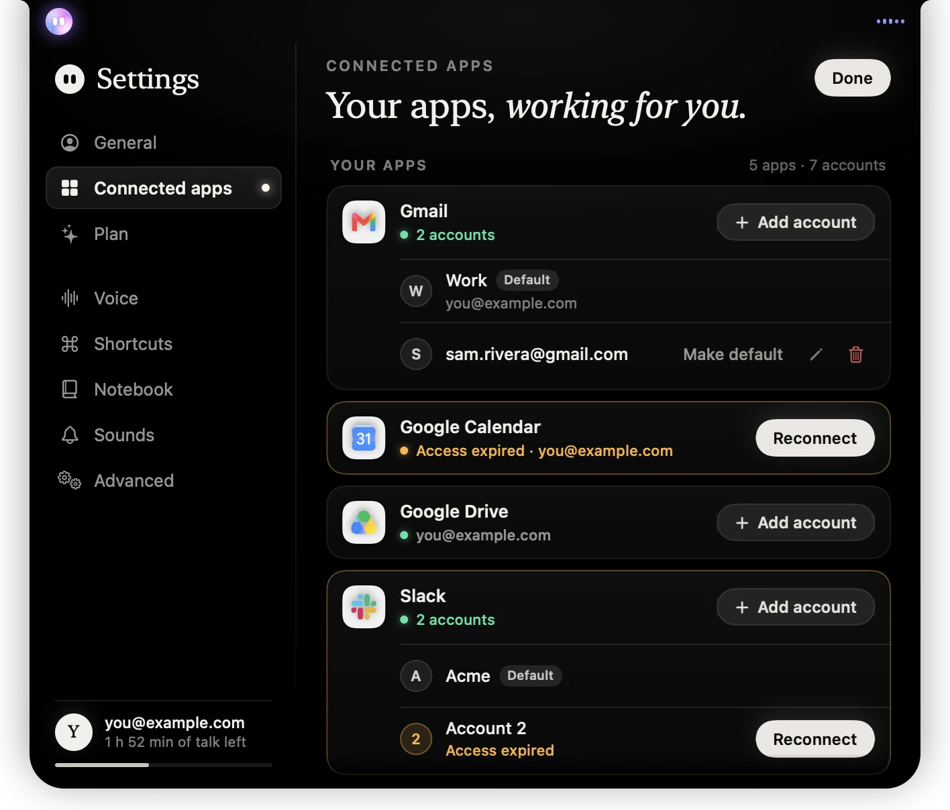Make sam.rivera@gmail.com the default
This screenshot has height=810, width=950.
[733, 354]
